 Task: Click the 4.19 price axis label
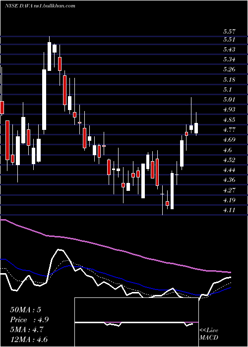coord(229,200)
